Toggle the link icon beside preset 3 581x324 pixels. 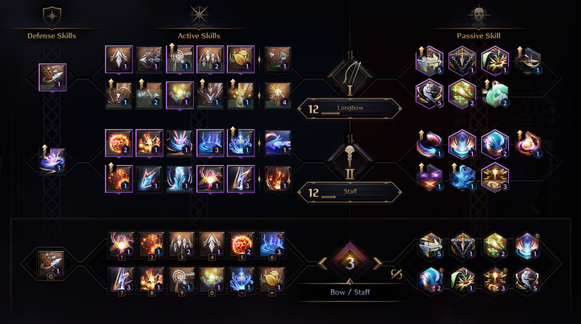[397, 274]
